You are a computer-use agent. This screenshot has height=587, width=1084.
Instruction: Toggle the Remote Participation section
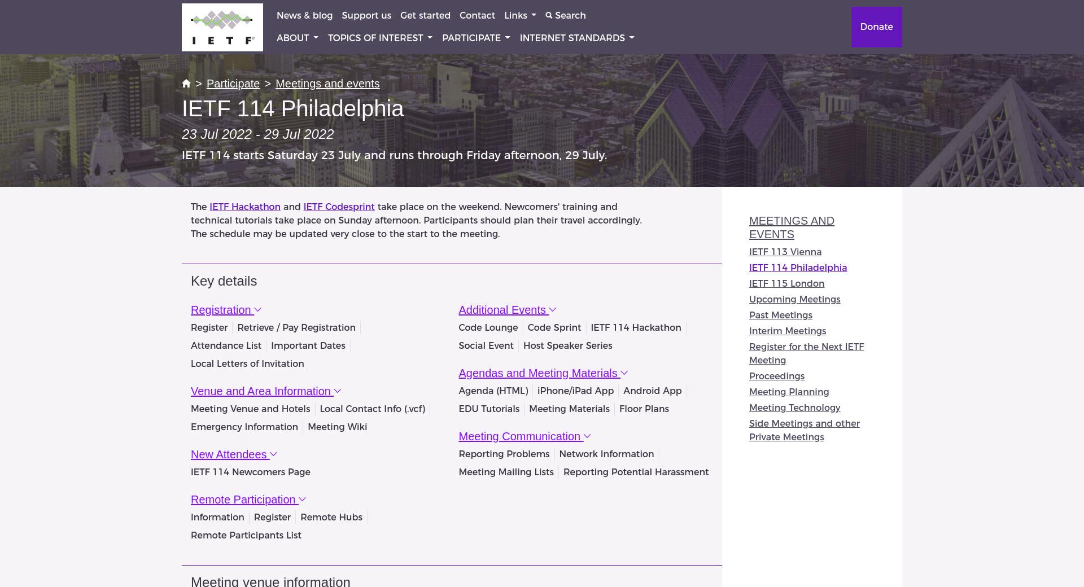248,500
